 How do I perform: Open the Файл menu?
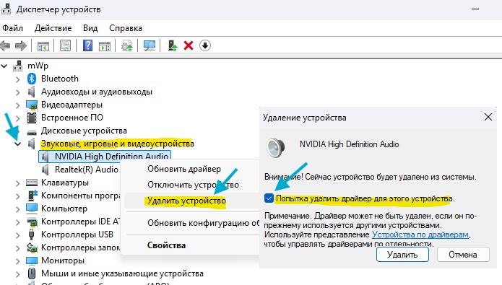[12, 28]
